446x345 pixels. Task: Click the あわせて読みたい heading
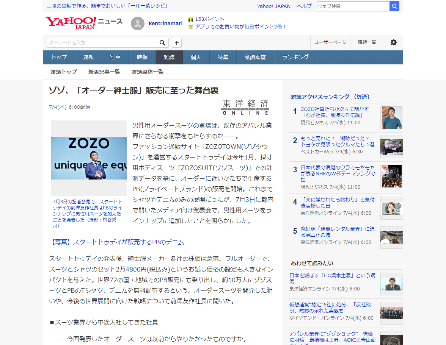[312, 263]
